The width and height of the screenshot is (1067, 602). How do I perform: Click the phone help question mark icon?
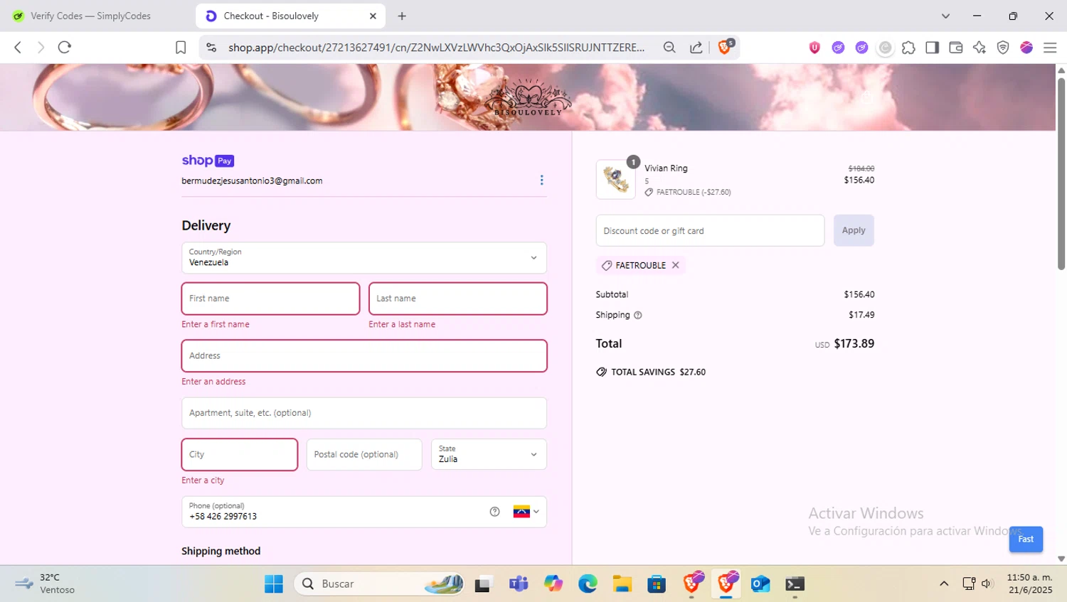[x=494, y=512]
